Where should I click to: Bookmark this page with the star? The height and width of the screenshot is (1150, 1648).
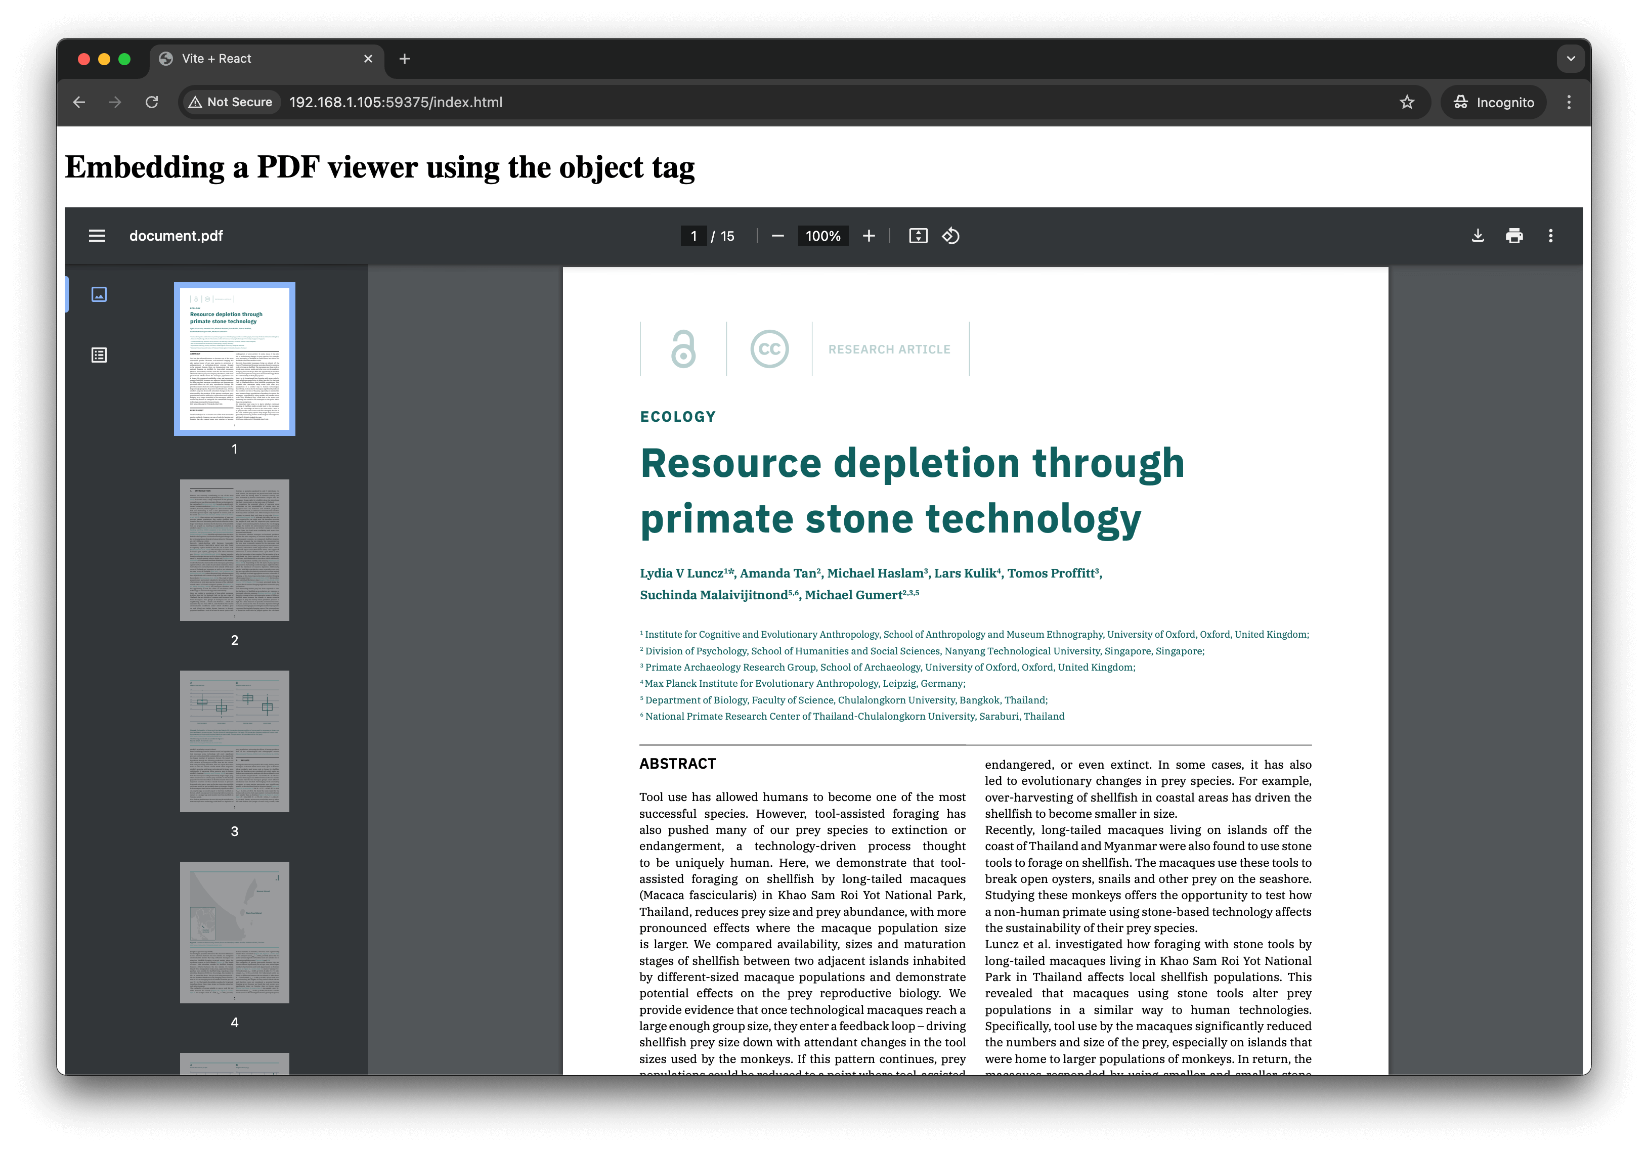click(1407, 102)
